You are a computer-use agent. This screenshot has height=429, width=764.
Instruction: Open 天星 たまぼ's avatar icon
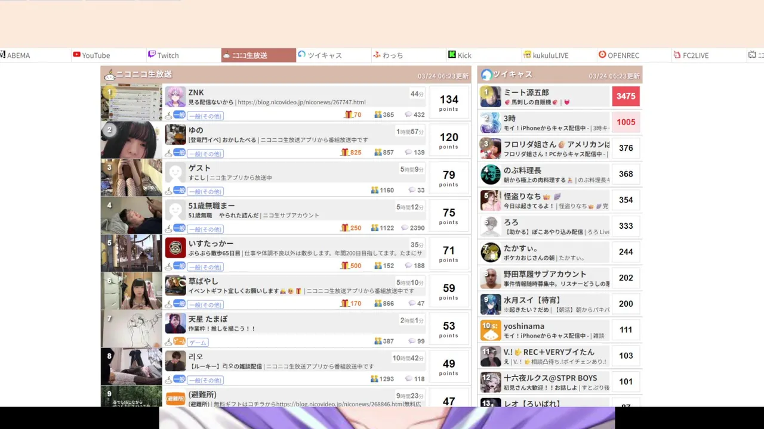(x=175, y=323)
